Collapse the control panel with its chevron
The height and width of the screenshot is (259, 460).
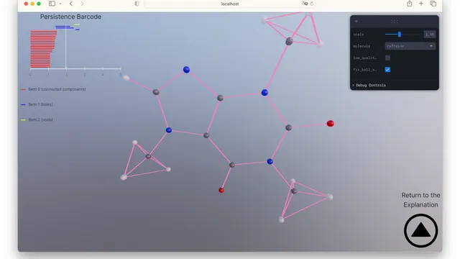click(356, 22)
